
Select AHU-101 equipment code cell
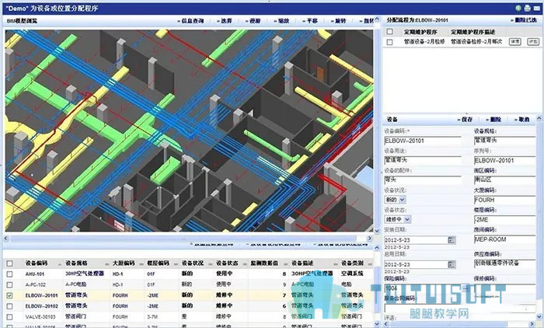[35, 274]
